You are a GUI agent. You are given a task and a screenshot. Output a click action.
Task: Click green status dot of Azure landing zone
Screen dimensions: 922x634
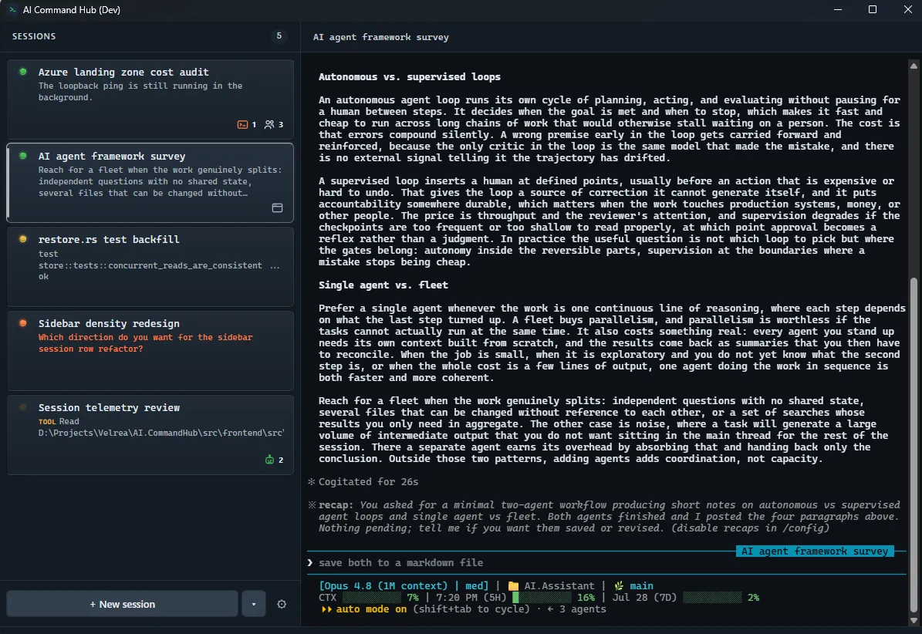click(23, 72)
